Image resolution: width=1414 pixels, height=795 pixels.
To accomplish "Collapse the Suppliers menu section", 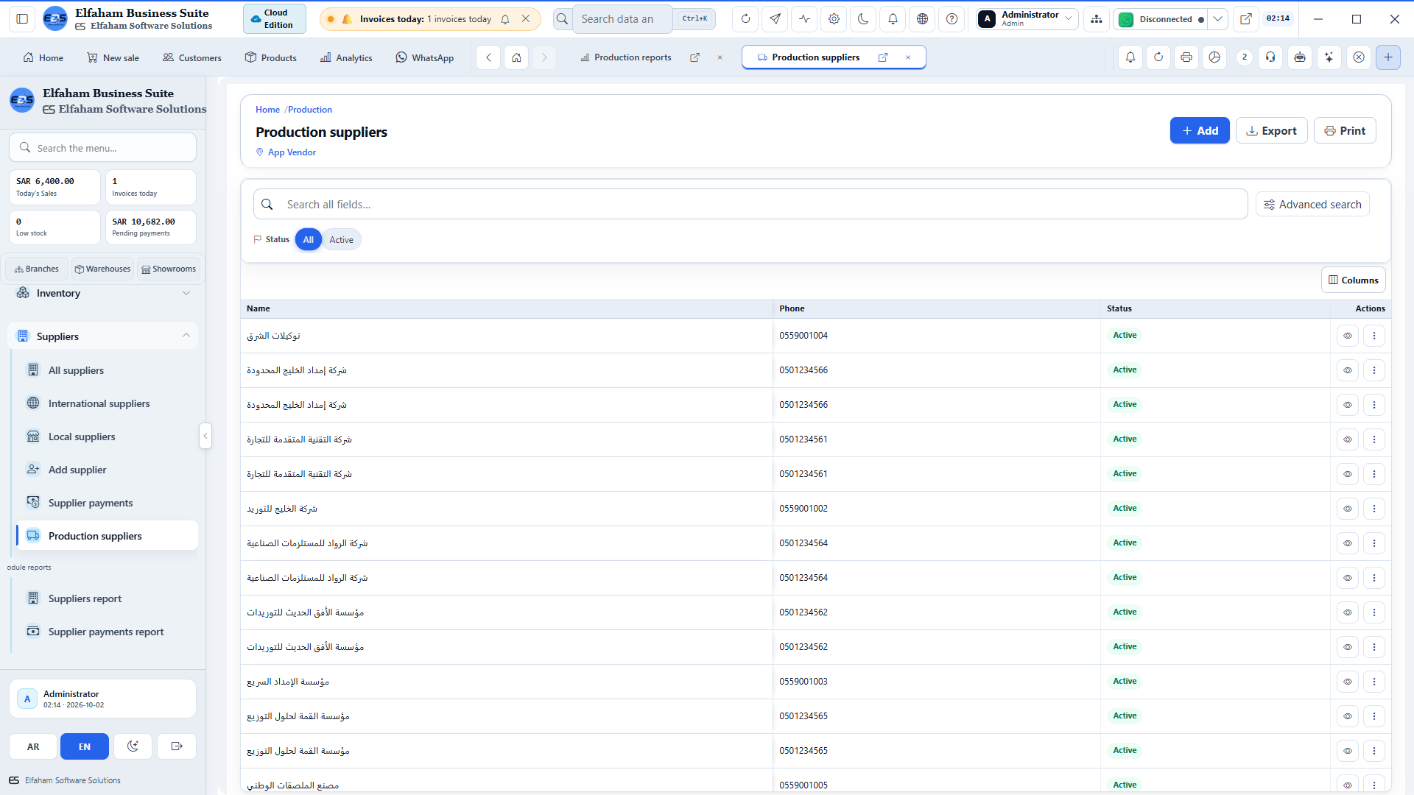I will tap(103, 336).
